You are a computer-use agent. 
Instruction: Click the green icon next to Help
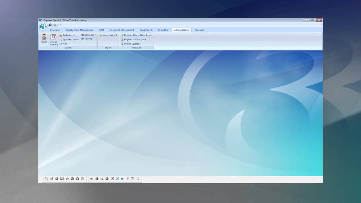click(x=55, y=25)
